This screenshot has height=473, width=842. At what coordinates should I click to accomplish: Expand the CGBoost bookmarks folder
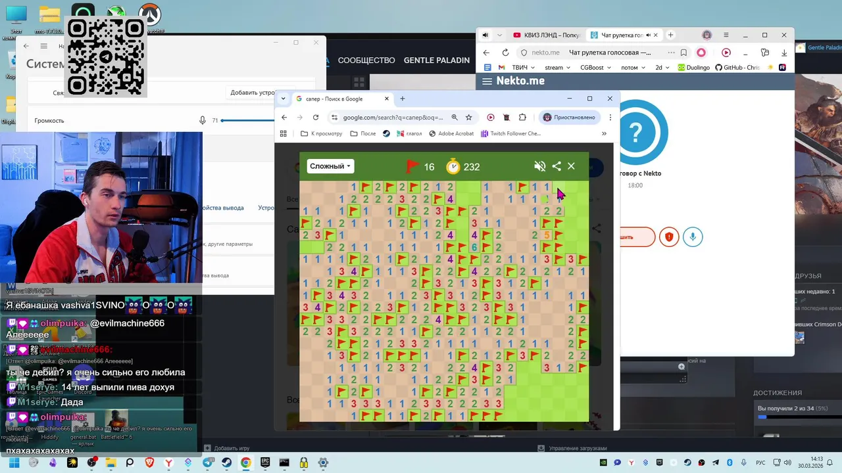click(595, 67)
